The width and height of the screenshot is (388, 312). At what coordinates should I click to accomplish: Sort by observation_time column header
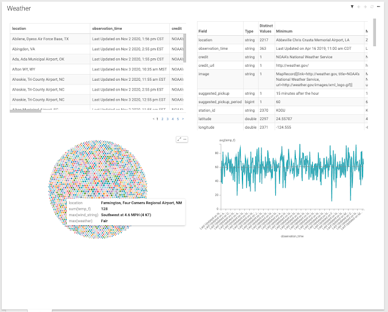point(130,29)
